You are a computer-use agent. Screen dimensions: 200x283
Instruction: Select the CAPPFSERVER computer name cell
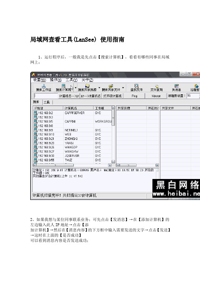point(75,113)
